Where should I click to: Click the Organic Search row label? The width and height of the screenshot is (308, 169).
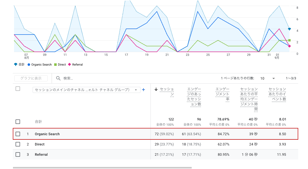click(47, 134)
